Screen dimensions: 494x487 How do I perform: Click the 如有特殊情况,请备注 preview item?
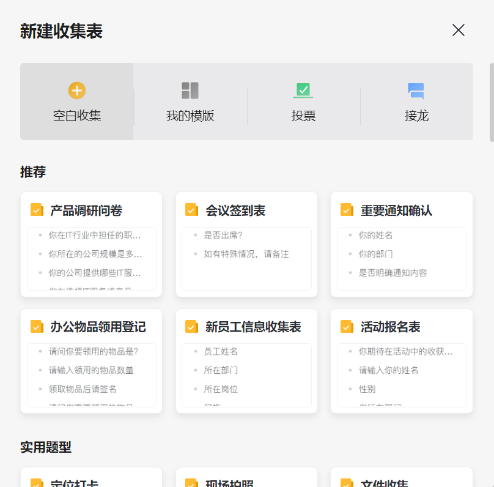[x=246, y=254]
